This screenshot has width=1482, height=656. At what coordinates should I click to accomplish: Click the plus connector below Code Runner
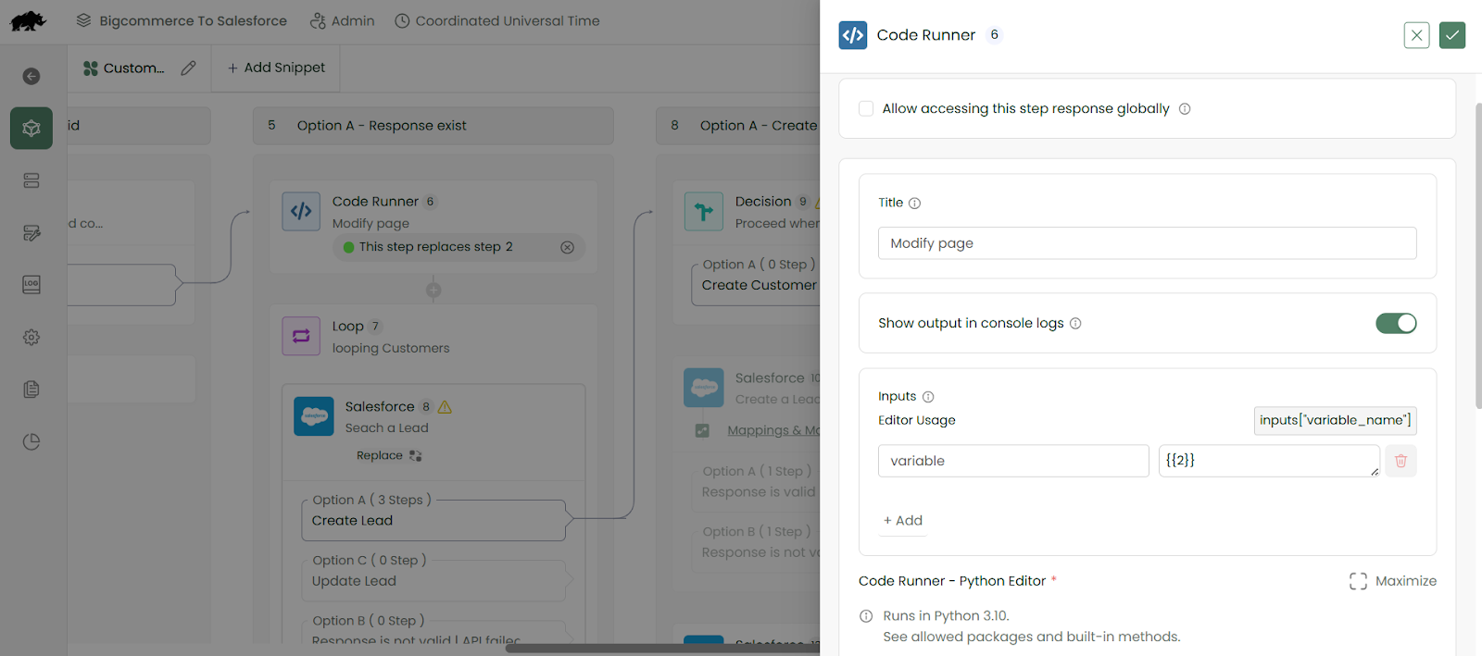click(433, 290)
